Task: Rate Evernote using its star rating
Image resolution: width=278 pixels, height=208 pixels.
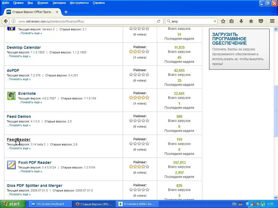Action: [139, 97]
